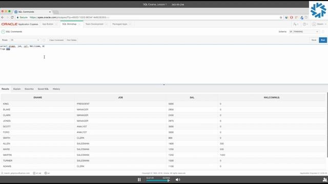Click the Find Tables button
The image size is (328, 184).
[x=72, y=40]
